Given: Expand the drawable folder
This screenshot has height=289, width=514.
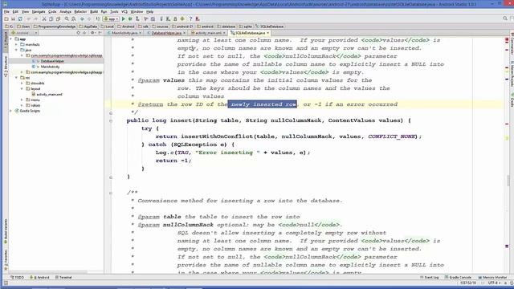Looking at the screenshot, I should (22, 83).
